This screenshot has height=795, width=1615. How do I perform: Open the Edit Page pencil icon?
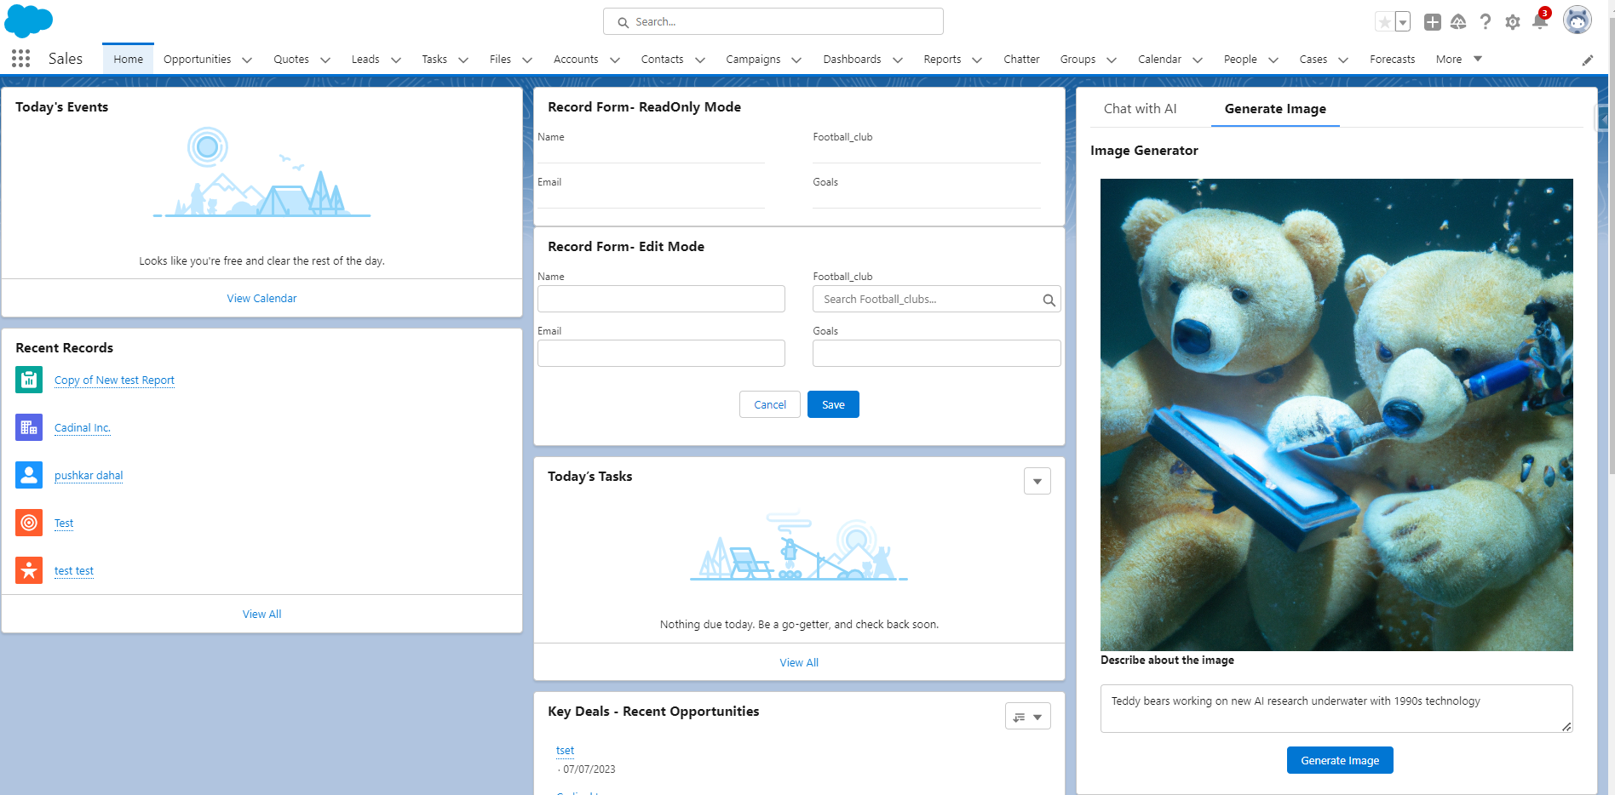1587,60
